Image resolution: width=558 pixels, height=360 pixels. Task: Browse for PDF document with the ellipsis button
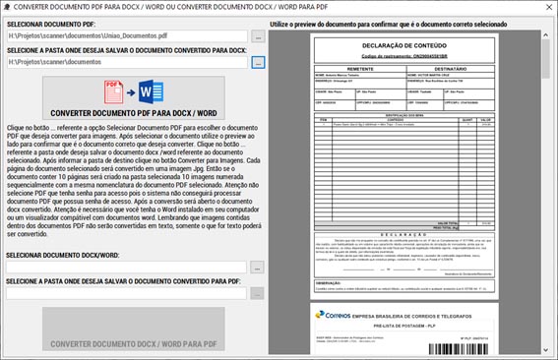pyautogui.click(x=258, y=36)
